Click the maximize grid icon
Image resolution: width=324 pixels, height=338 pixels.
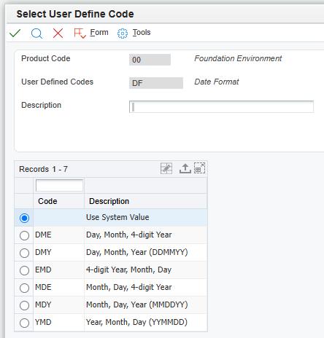pyautogui.click(x=199, y=168)
